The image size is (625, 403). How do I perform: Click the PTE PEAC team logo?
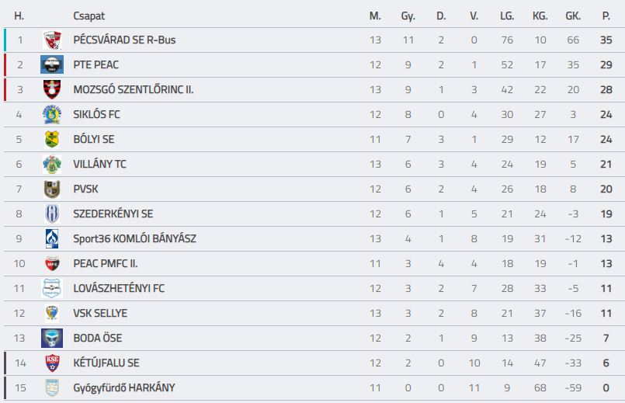[52, 64]
